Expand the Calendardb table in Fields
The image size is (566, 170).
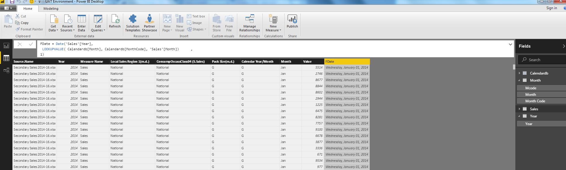click(519, 73)
